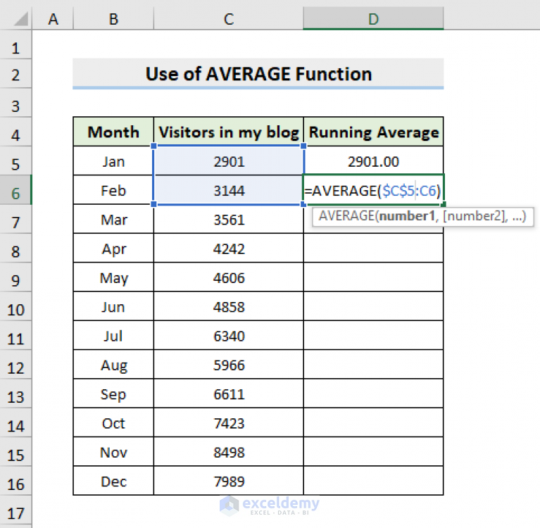Image resolution: width=540 pixels, height=528 pixels.
Task: Click the 'Running Average' header cell
Action: point(373,132)
